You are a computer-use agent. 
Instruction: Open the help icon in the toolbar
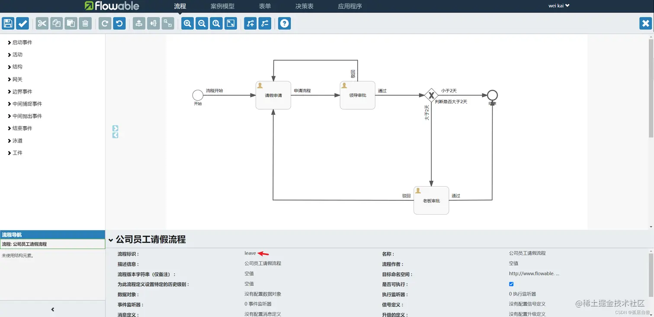[284, 23]
